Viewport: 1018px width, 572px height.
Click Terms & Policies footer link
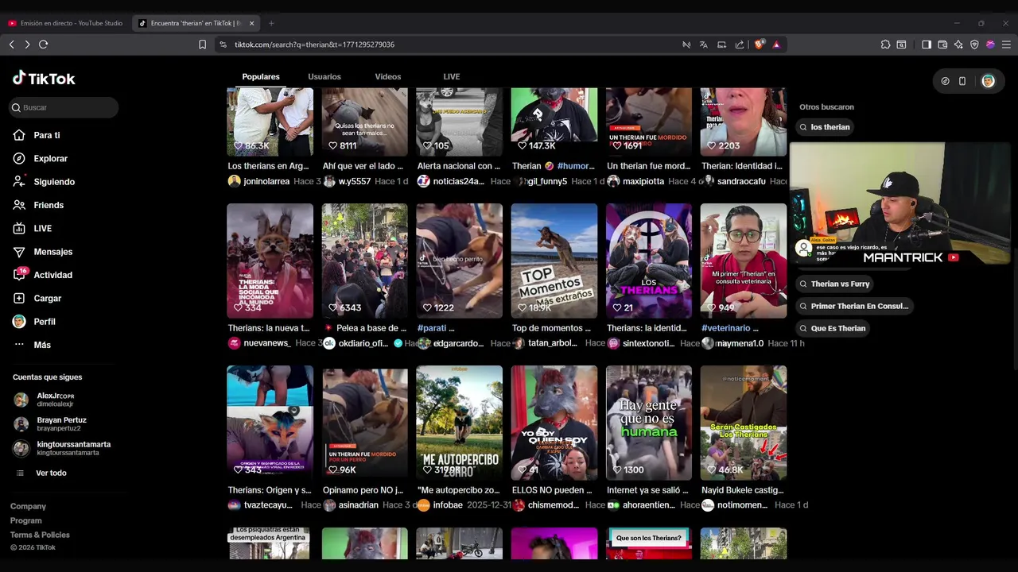pyautogui.click(x=40, y=535)
